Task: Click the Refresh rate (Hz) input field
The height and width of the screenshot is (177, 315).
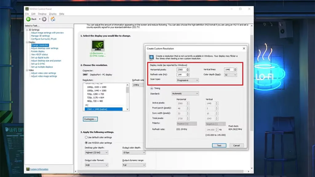Action: pyautogui.click(x=181, y=74)
